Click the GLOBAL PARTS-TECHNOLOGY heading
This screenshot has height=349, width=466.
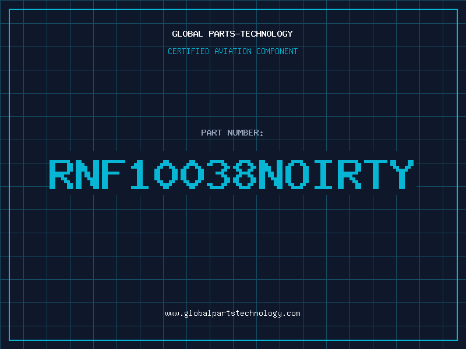pos(232,34)
